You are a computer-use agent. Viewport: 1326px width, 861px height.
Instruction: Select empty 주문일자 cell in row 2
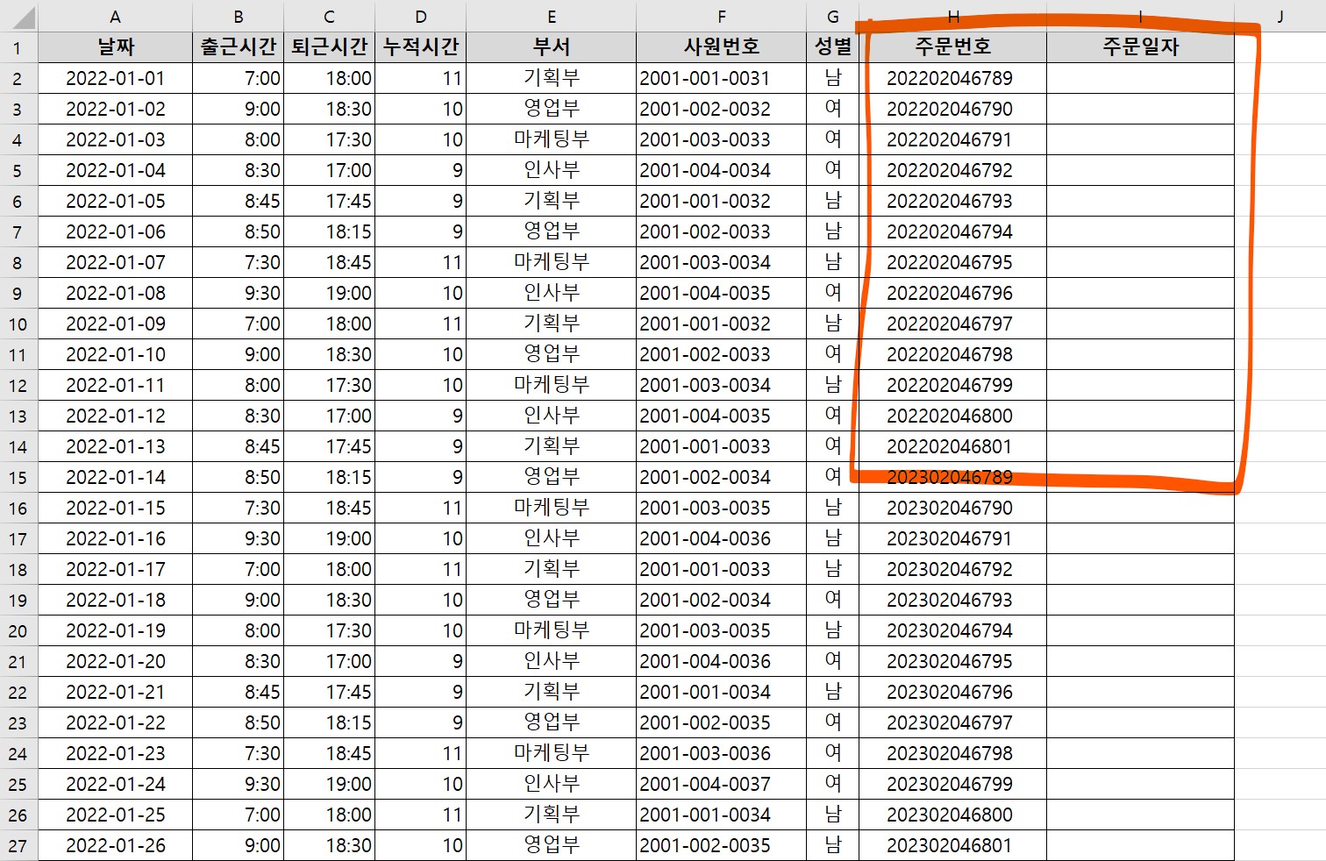tap(1141, 79)
